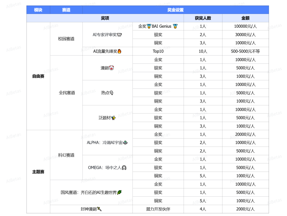
Task: Select the 赛道 column header
Action: pos(66,10)
